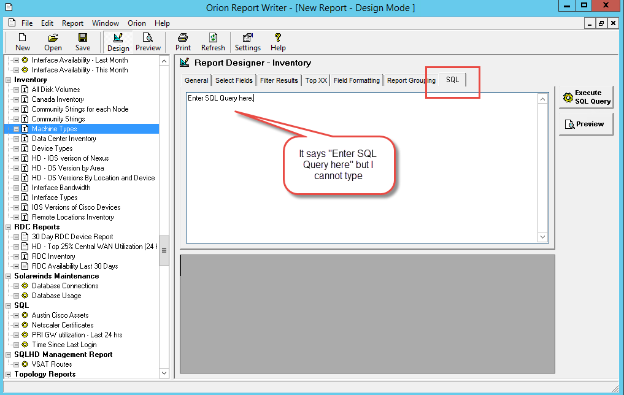Select the Data Center Inventory report
Screen dimensions: 624x395
[64, 139]
